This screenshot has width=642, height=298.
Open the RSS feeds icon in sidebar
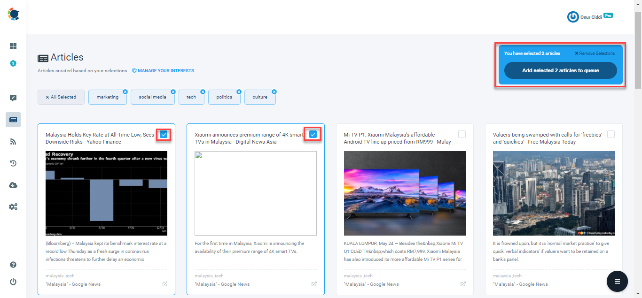click(13, 141)
